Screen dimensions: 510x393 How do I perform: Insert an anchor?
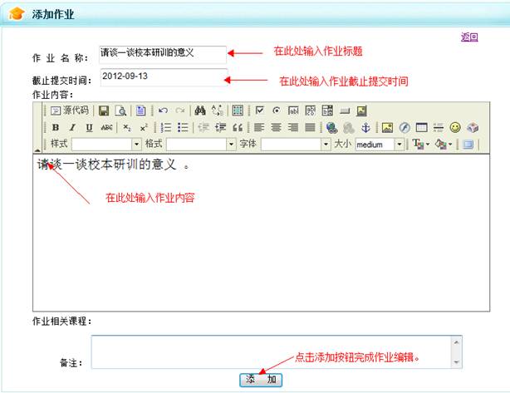[366, 127]
